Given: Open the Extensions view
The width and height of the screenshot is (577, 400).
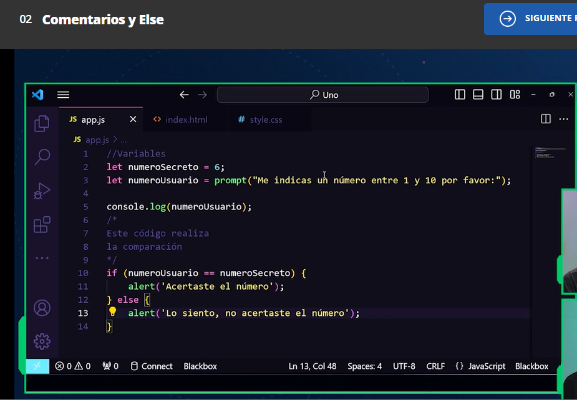Looking at the screenshot, I should (x=42, y=225).
